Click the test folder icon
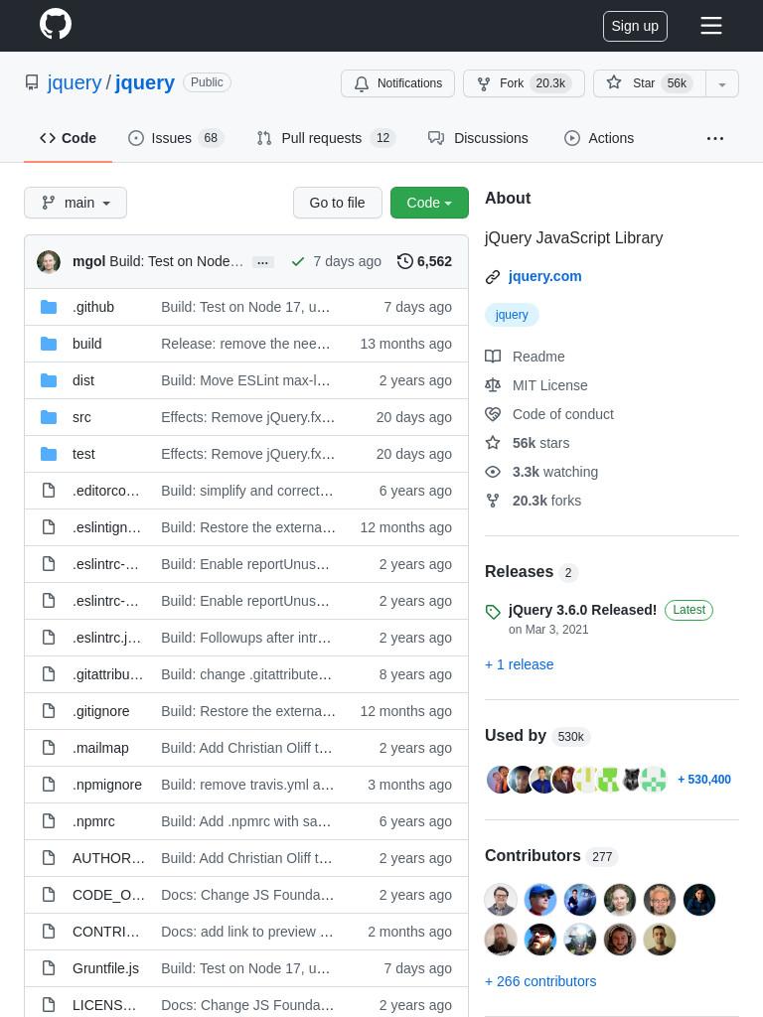The height and width of the screenshot is (1017, 763). coord(49,454)
